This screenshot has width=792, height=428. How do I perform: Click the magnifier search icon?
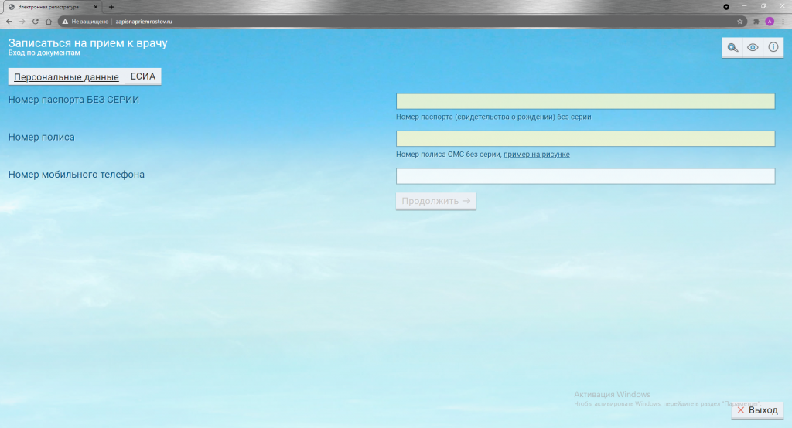[x=732, y=48]
